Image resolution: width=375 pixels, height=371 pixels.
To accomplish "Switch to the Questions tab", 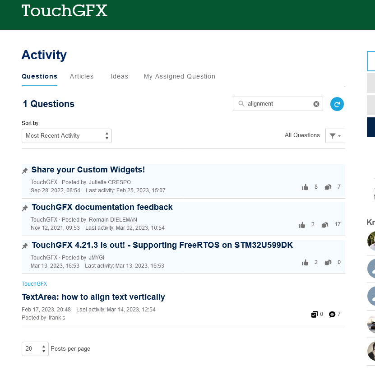I will click(39, 76).
